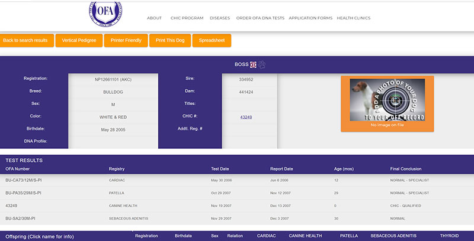474x241 pixels.
Task: Click the Age (mos) column header
Action: 344,169
